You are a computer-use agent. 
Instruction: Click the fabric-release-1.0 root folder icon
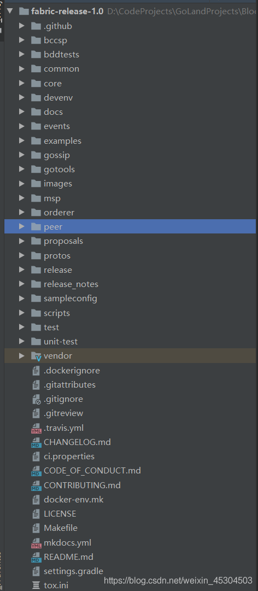(24, 11)
